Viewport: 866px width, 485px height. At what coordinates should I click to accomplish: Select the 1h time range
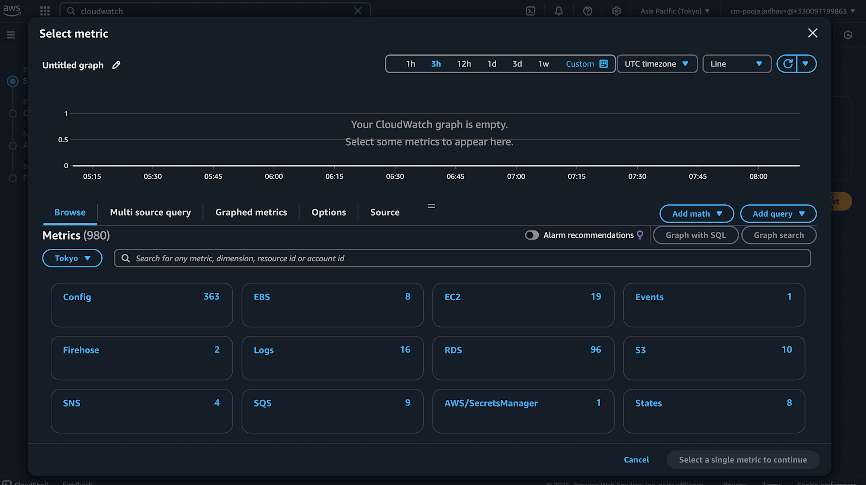point(410,64)
